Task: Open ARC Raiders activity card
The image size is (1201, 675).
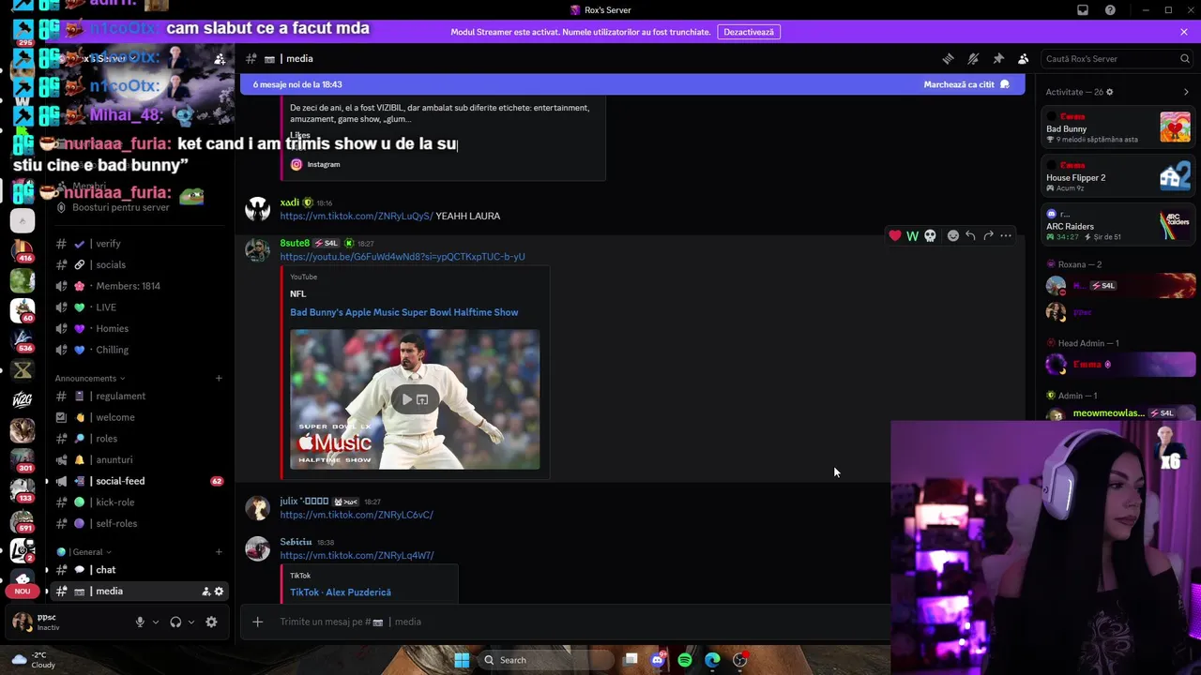Action: [1118, 225]
